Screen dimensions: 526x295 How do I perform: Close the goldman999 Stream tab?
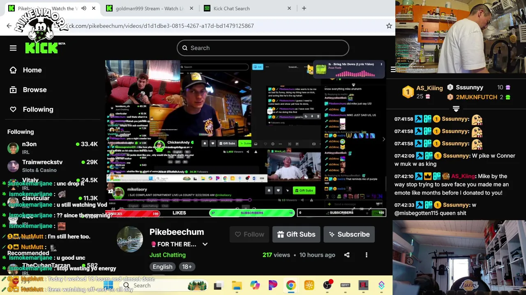(x=191, y=8)
